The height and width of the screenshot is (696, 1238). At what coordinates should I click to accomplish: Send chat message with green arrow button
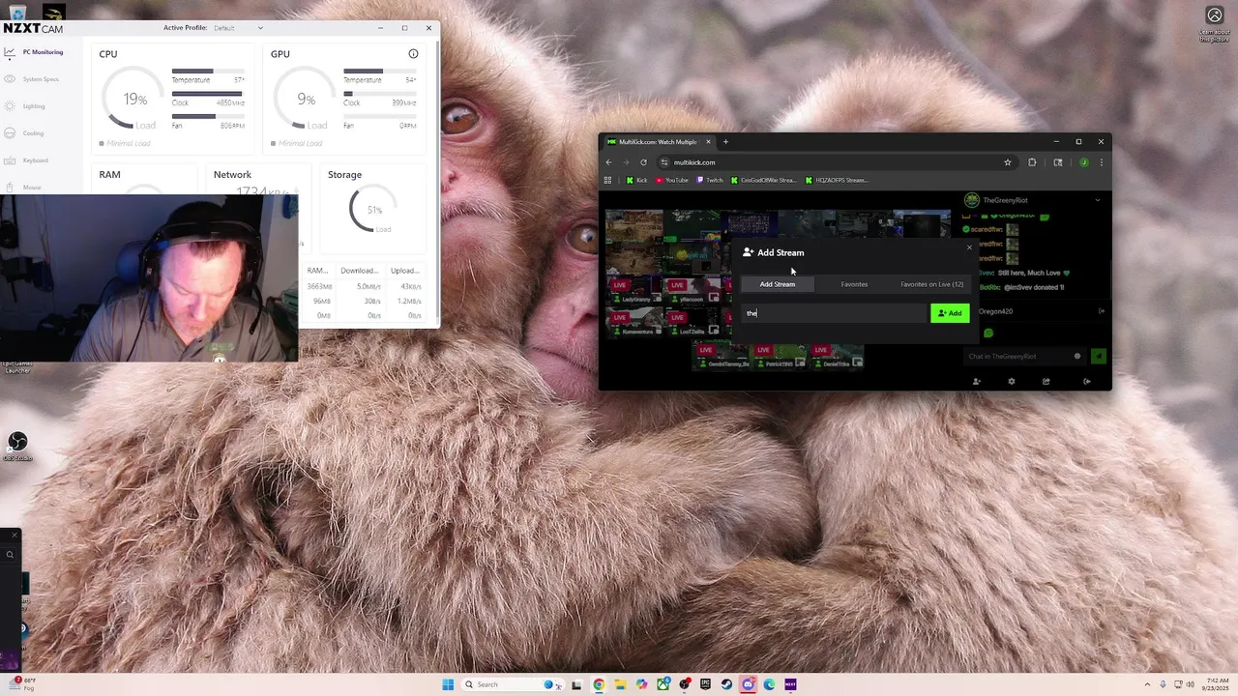(1099, 357)
